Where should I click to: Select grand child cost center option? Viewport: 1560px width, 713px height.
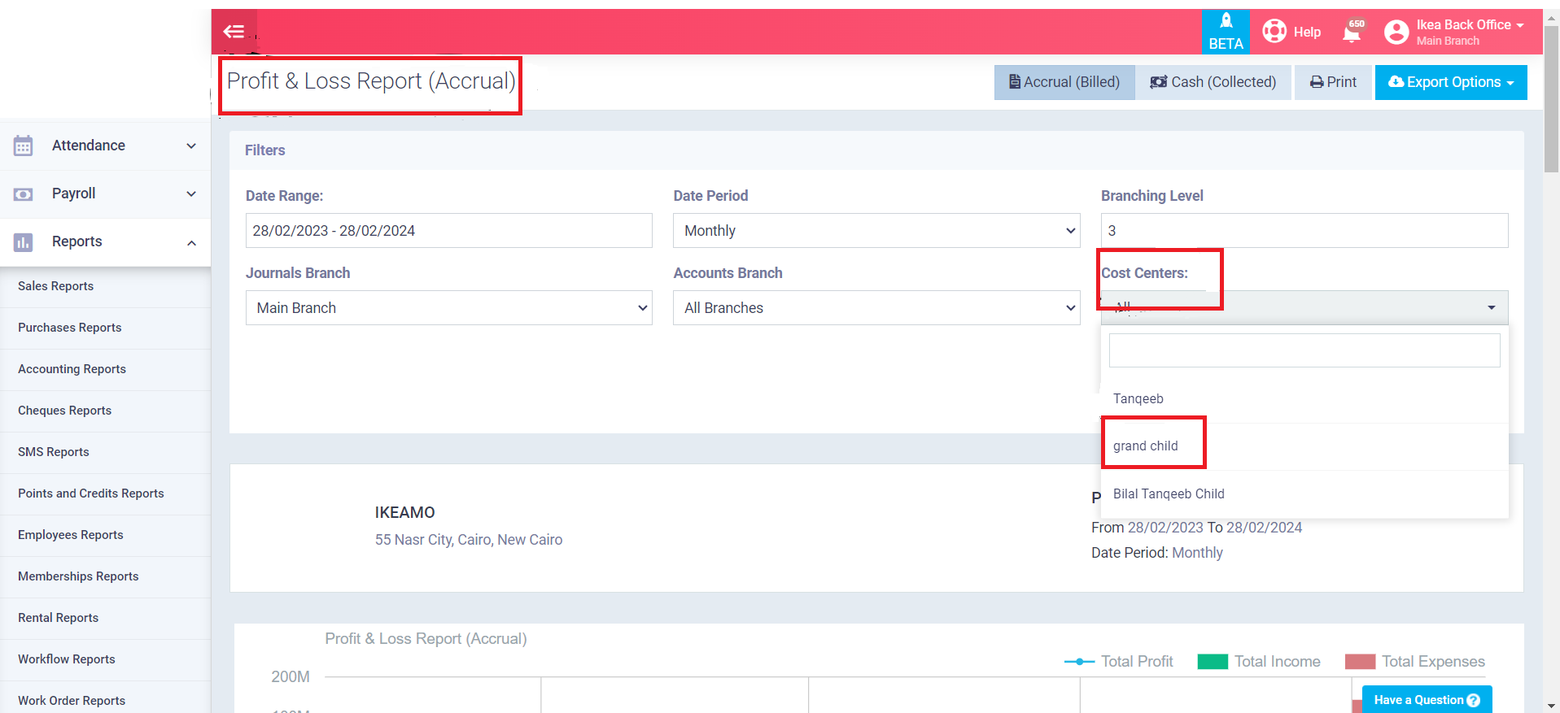tap(1145, 446)
